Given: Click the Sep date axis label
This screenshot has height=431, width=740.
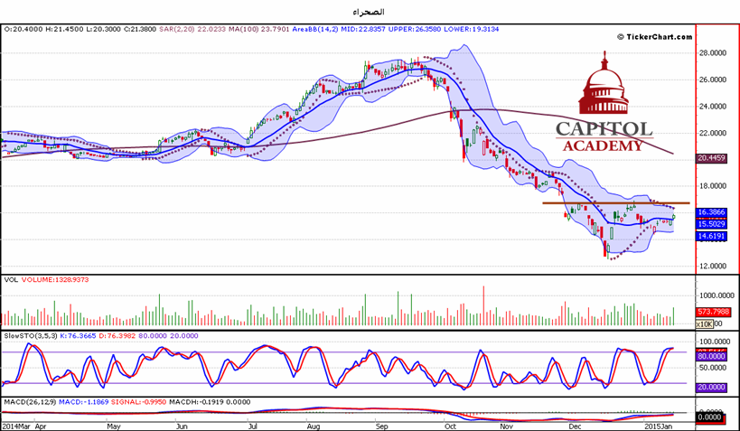Looking at the screenshot, I should pos(382,426).
